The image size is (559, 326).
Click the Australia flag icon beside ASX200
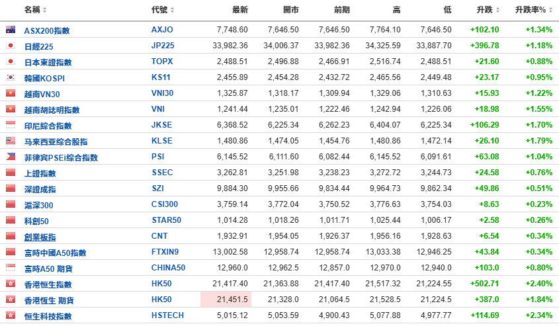[x=10, y=30]
